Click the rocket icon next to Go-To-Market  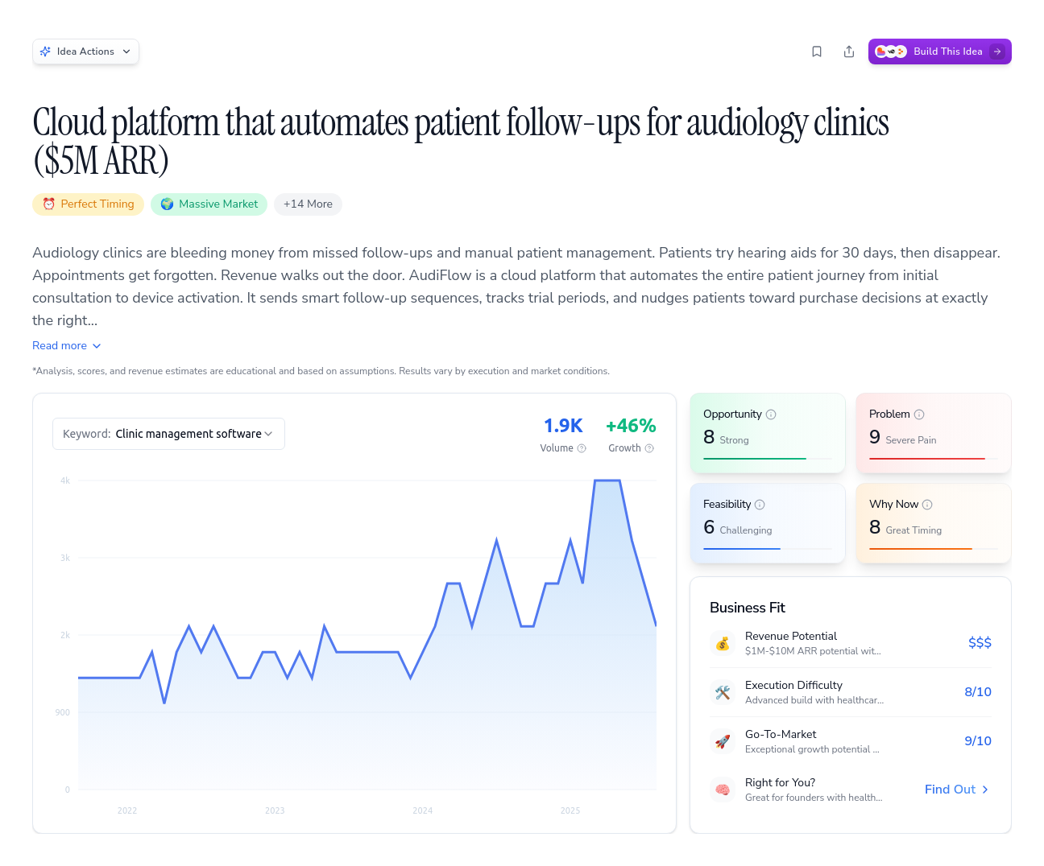pyautogui.click(x=723, y=741)
